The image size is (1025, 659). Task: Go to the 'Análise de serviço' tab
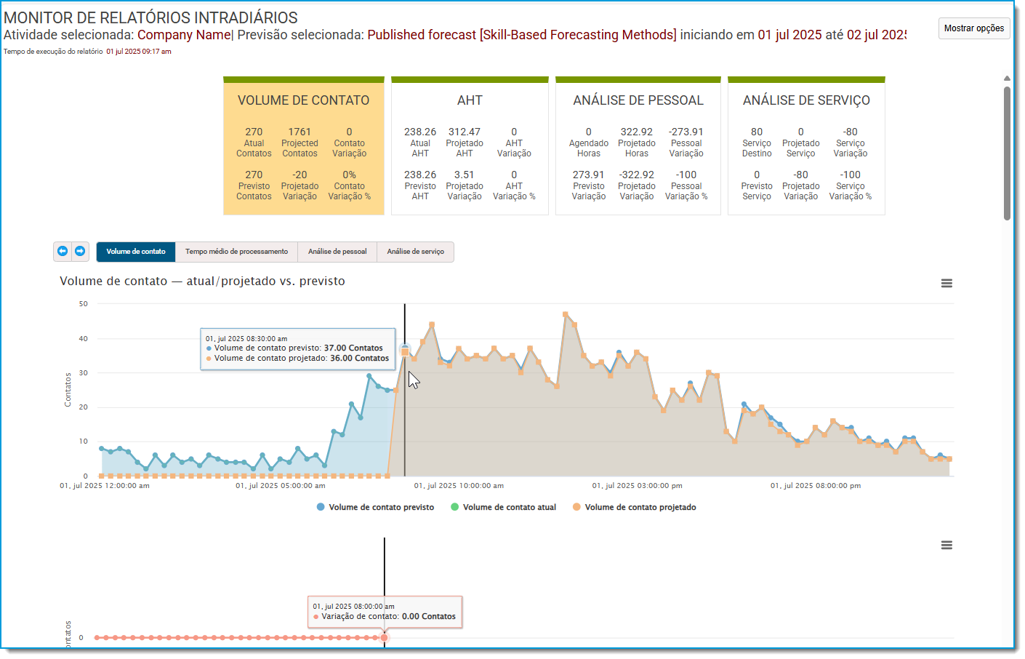(415, 252)
